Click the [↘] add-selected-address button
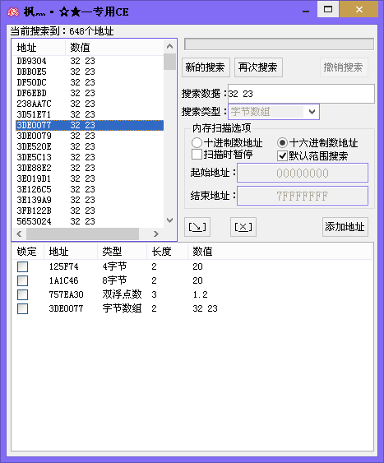This screenshot has width=384, height=463. pos(197,227)
